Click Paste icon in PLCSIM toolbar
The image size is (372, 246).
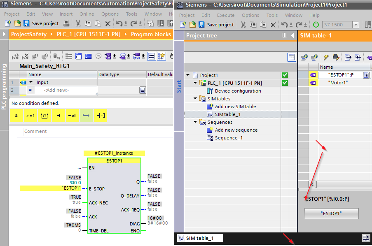click(x=263, y=24)
